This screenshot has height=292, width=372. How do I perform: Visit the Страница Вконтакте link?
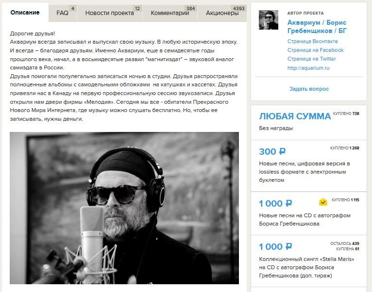pyautogui.click(x=312, y=41)
